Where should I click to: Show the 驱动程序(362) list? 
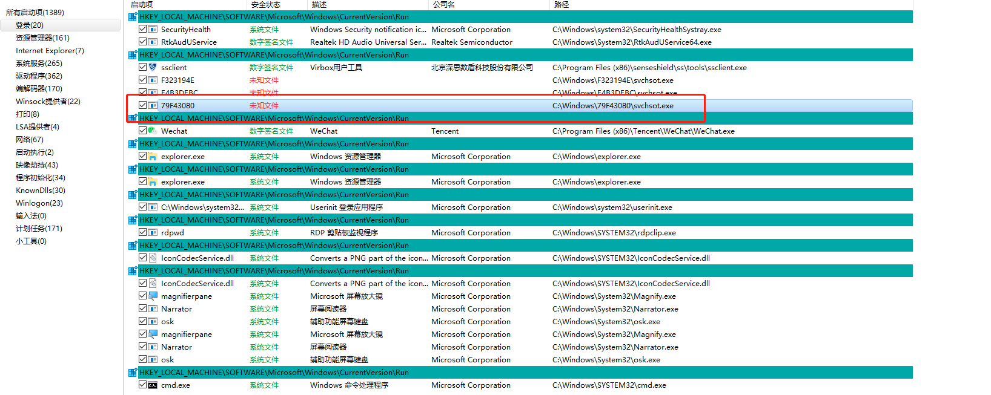click(x=39, y=76)
